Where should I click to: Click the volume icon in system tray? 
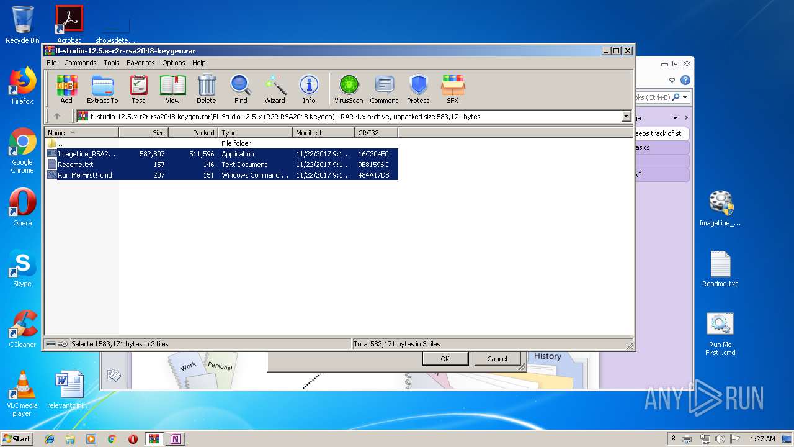pos(720,439)
